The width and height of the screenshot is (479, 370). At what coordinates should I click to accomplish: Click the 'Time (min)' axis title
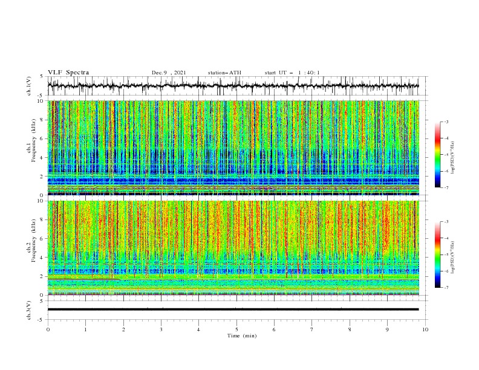click(242, 336)
